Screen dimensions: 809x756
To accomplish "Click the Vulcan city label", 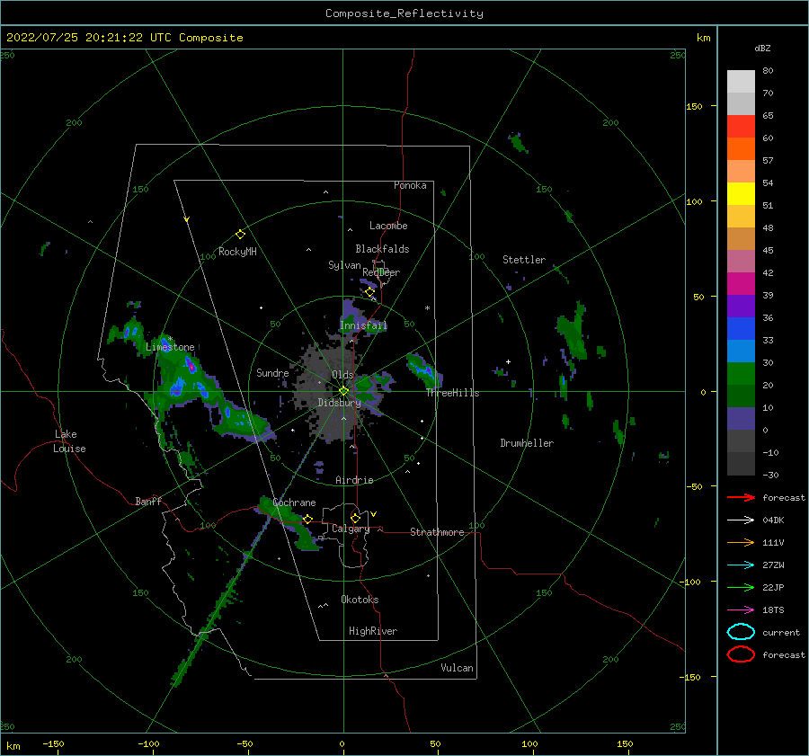I will coord(458,668).
